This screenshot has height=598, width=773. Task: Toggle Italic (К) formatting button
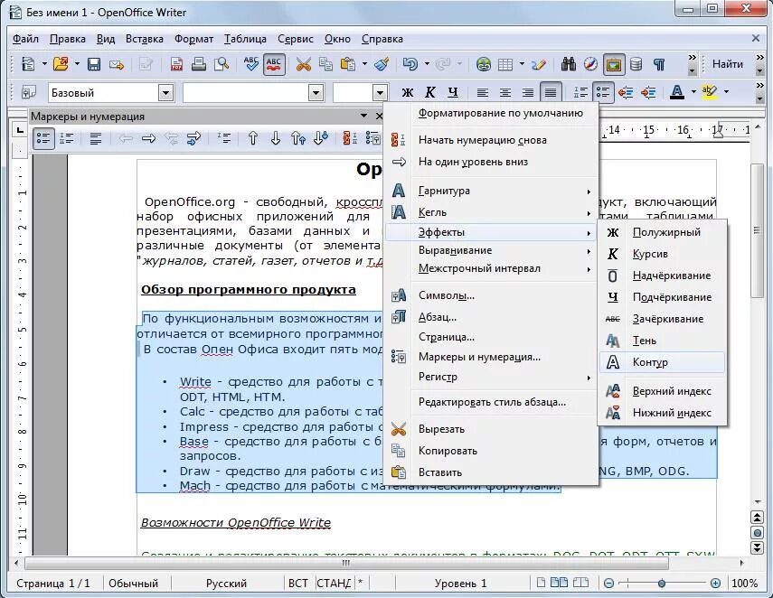pyautogui.click(x=429, y=92)
